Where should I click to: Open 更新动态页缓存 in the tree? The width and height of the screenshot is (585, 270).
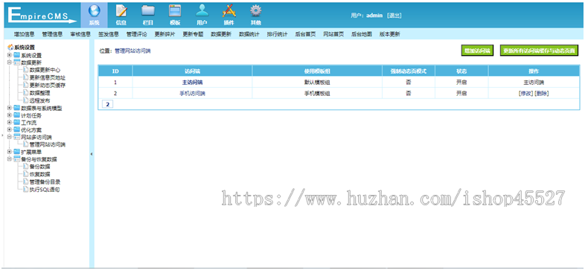pos(48,85)
